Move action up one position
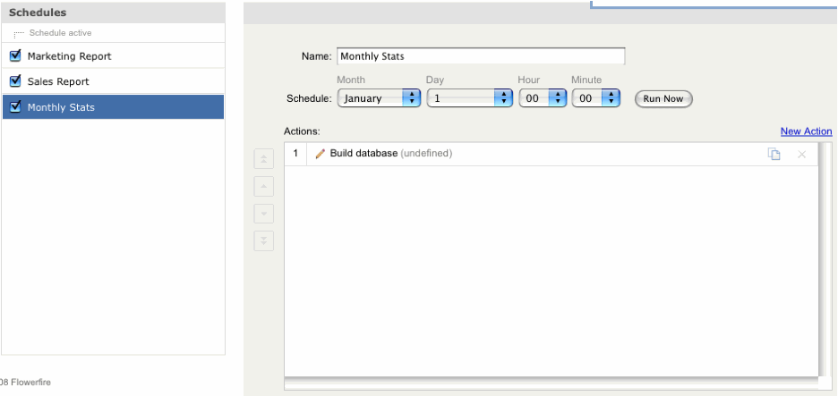This screenshot has height=396, width=838. [x=264, y=187]
